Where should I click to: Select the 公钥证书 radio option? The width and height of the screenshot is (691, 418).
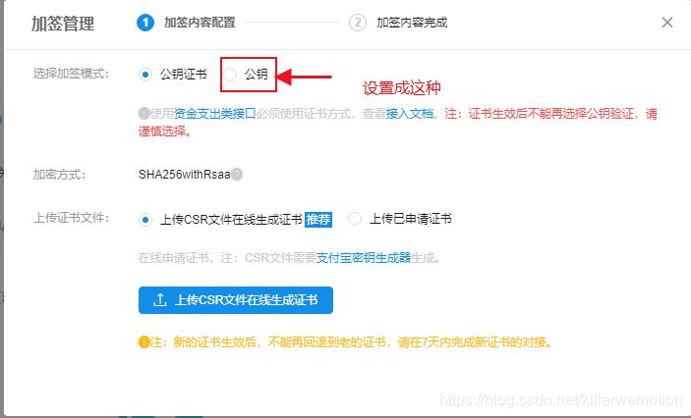coord(145,75)
